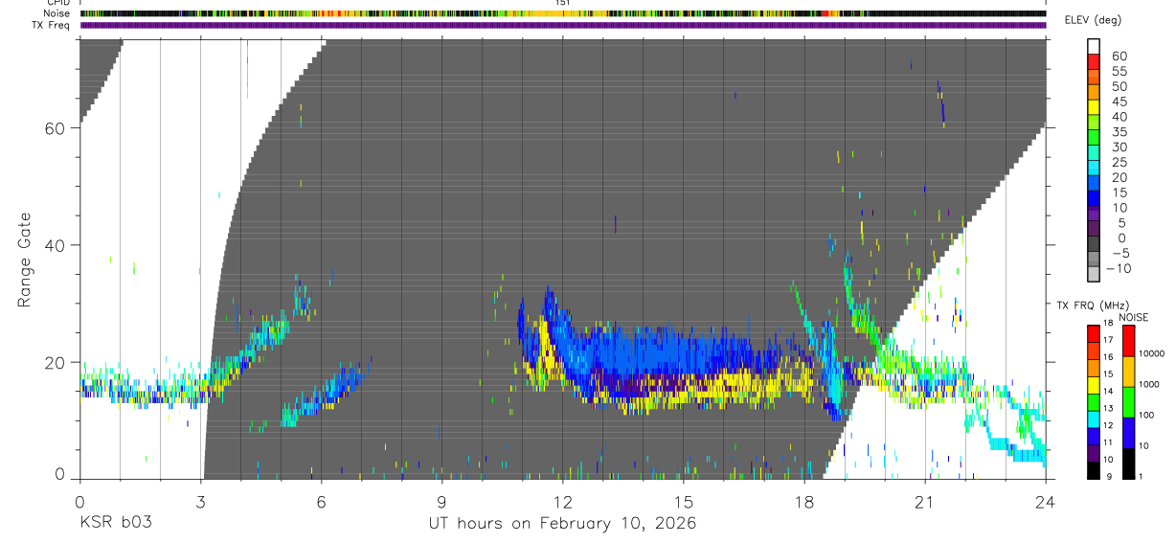Select the "NOISE" legend title
The image size is (1176, 543).
tap(1134, 318)
